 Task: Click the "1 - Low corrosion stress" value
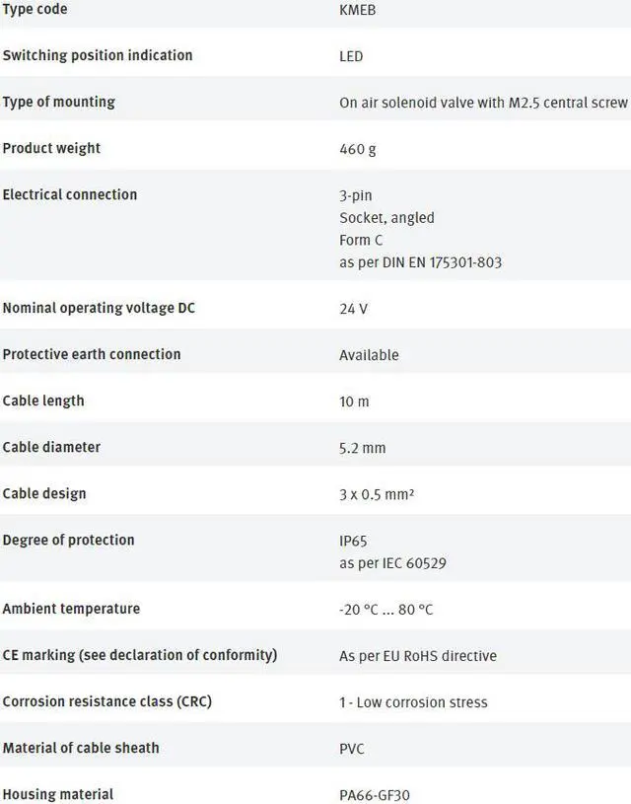pyautogui.click(x=413, y=702)
